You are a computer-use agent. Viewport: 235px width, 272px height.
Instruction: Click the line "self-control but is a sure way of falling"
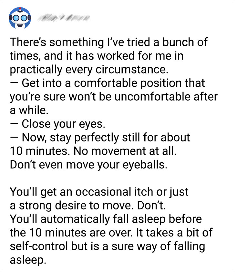107,247
